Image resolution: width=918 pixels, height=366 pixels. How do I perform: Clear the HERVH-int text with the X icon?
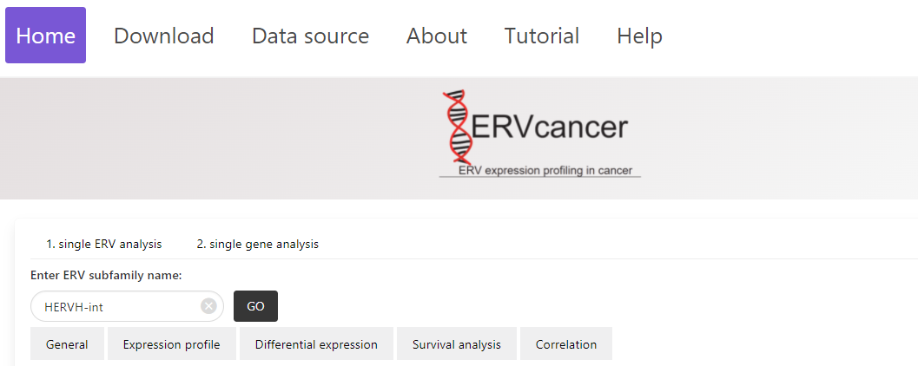(208, 306)
